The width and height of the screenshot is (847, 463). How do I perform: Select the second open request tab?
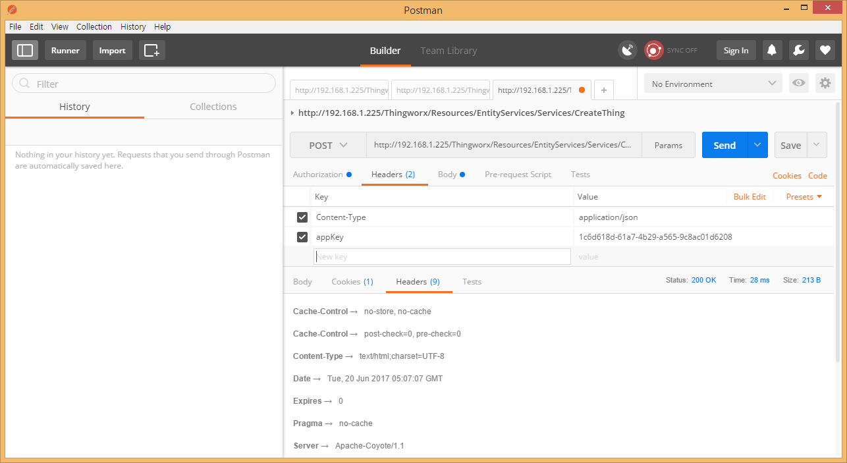pos(441,90)
